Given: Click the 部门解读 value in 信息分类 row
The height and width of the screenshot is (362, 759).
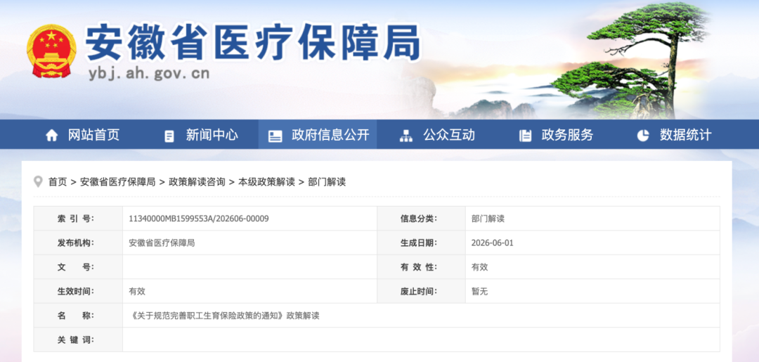Looking at the screenshot, I should [488, 219].
